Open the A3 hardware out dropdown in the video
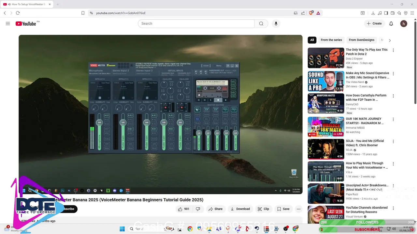This screenshot has width=417, height=234. [x=206, y=72]
